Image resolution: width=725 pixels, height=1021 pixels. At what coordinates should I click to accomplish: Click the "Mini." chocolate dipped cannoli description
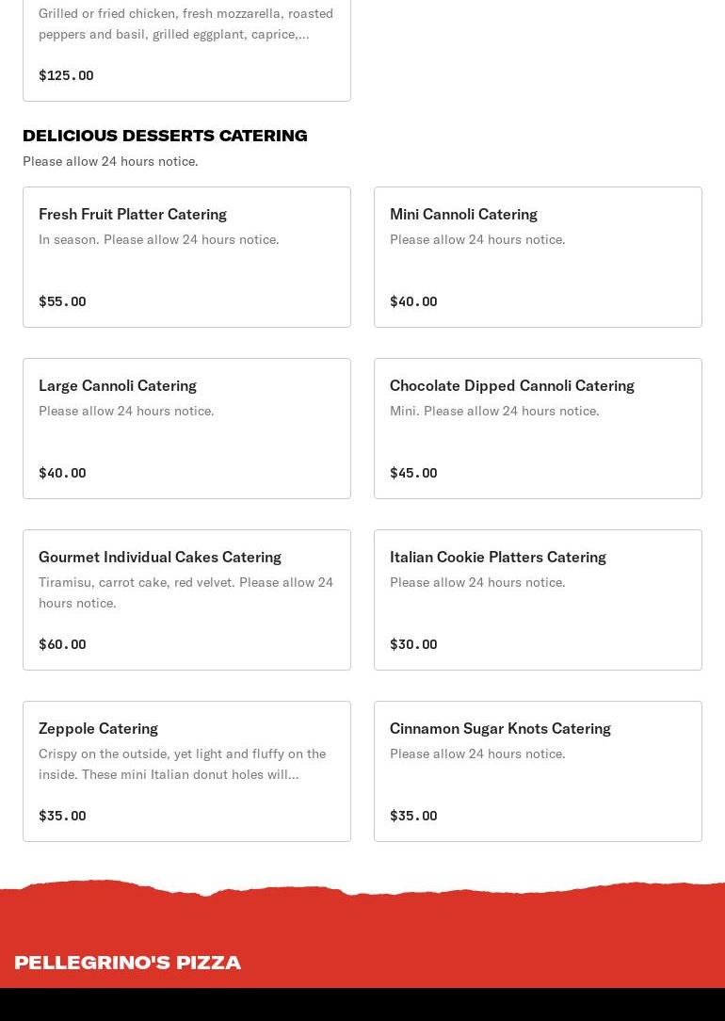(x=494, y=411)
